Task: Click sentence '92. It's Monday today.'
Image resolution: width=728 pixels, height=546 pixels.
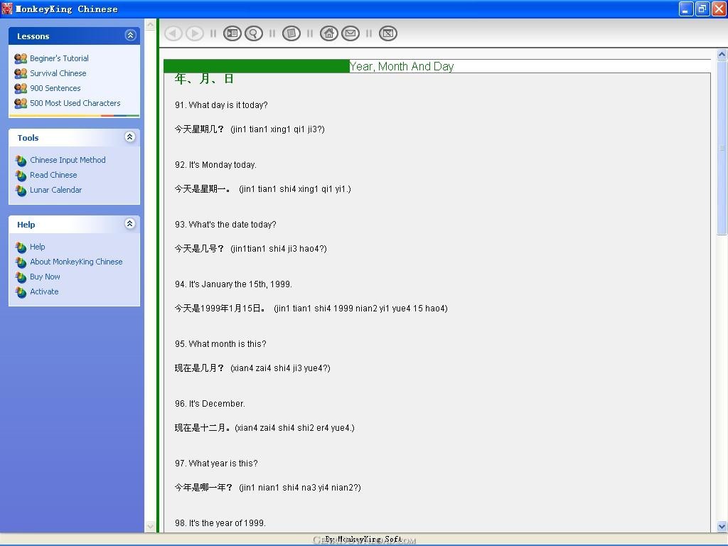Action: 215,165
